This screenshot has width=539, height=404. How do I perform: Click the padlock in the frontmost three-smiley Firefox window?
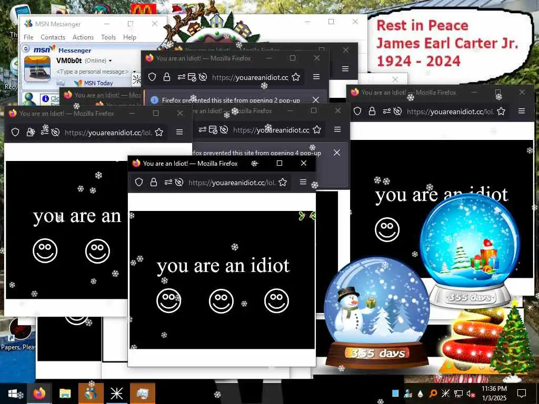(x=154, y=182)
